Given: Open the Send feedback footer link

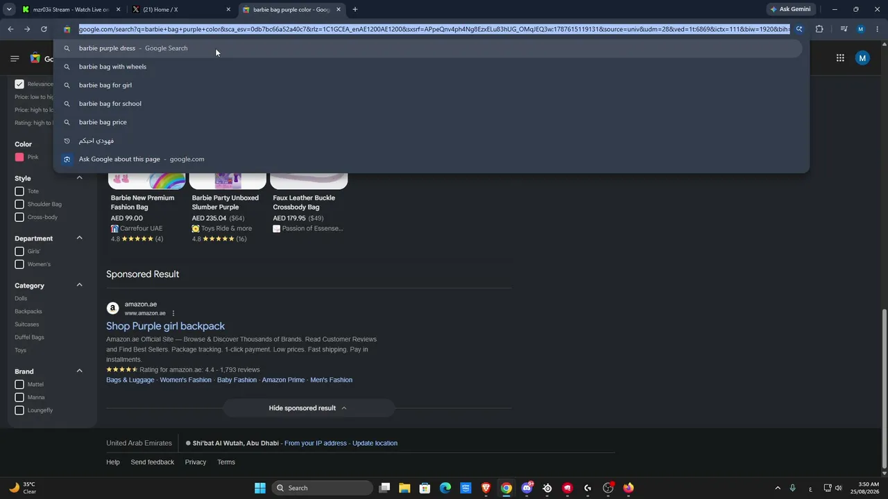Looking at the screenshot, I should 153,462.
